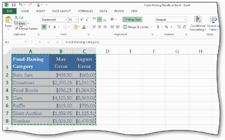Open the FORMULAS tab

(x=85, y=11)
